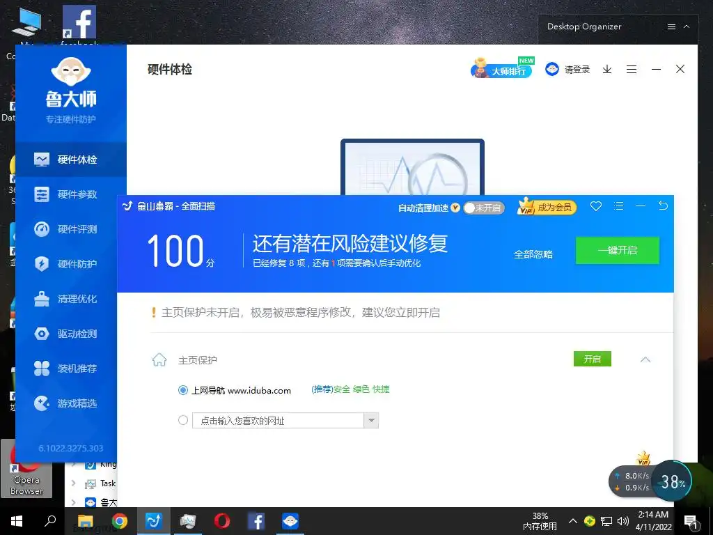Click the 100分 score text
This screenshot has height=535, width=713.
[180, 251]
